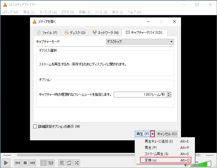This screenshot has width=217, height=168.
Task: Click the Play button in main player
Action: [x=6, y=163]
